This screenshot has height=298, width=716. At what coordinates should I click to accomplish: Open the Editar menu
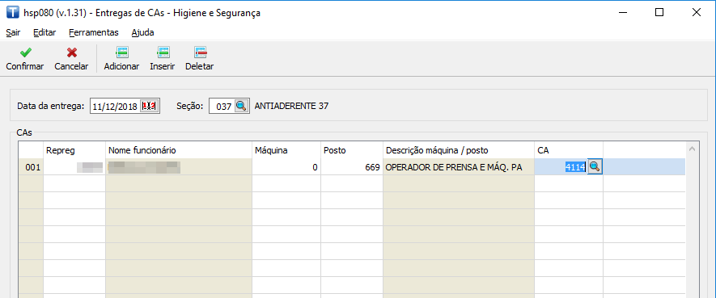click(44, 32)
